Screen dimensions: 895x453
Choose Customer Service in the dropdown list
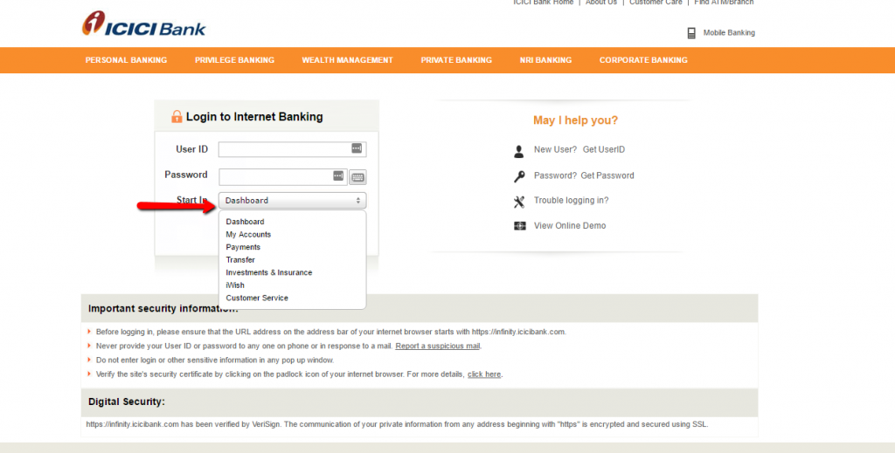(x=257, y=298)
